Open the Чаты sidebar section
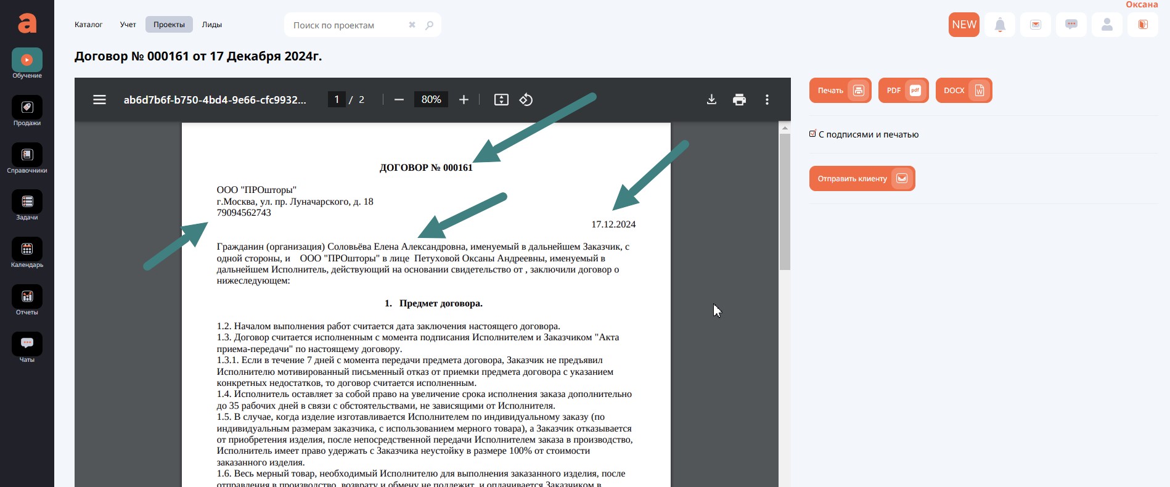 click(27, 344)
